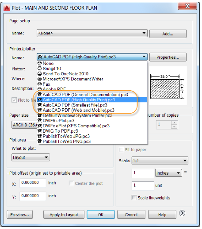The width and height of the screenshot is (202, 229).
Task: Click the plotter icon beside DWG To PDF.pc3
Action: click(39, 131)
